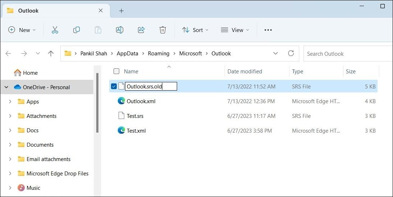Expand the address bar history dropdown

[276, 53]
